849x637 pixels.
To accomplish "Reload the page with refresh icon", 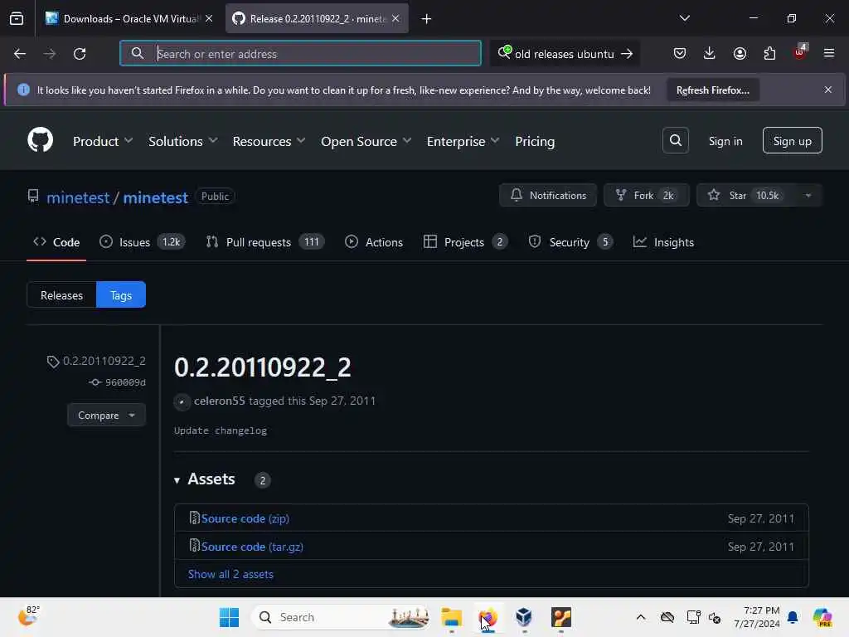I will pos(80,54).
